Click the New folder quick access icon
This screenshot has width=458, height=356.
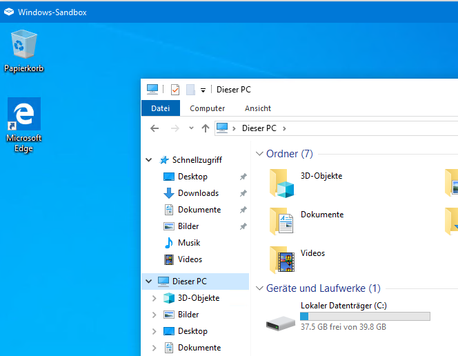[x=190, y=90]
